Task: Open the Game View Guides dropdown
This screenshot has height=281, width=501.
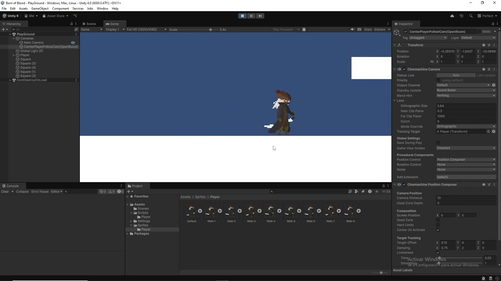Action: tap(466, 148)
